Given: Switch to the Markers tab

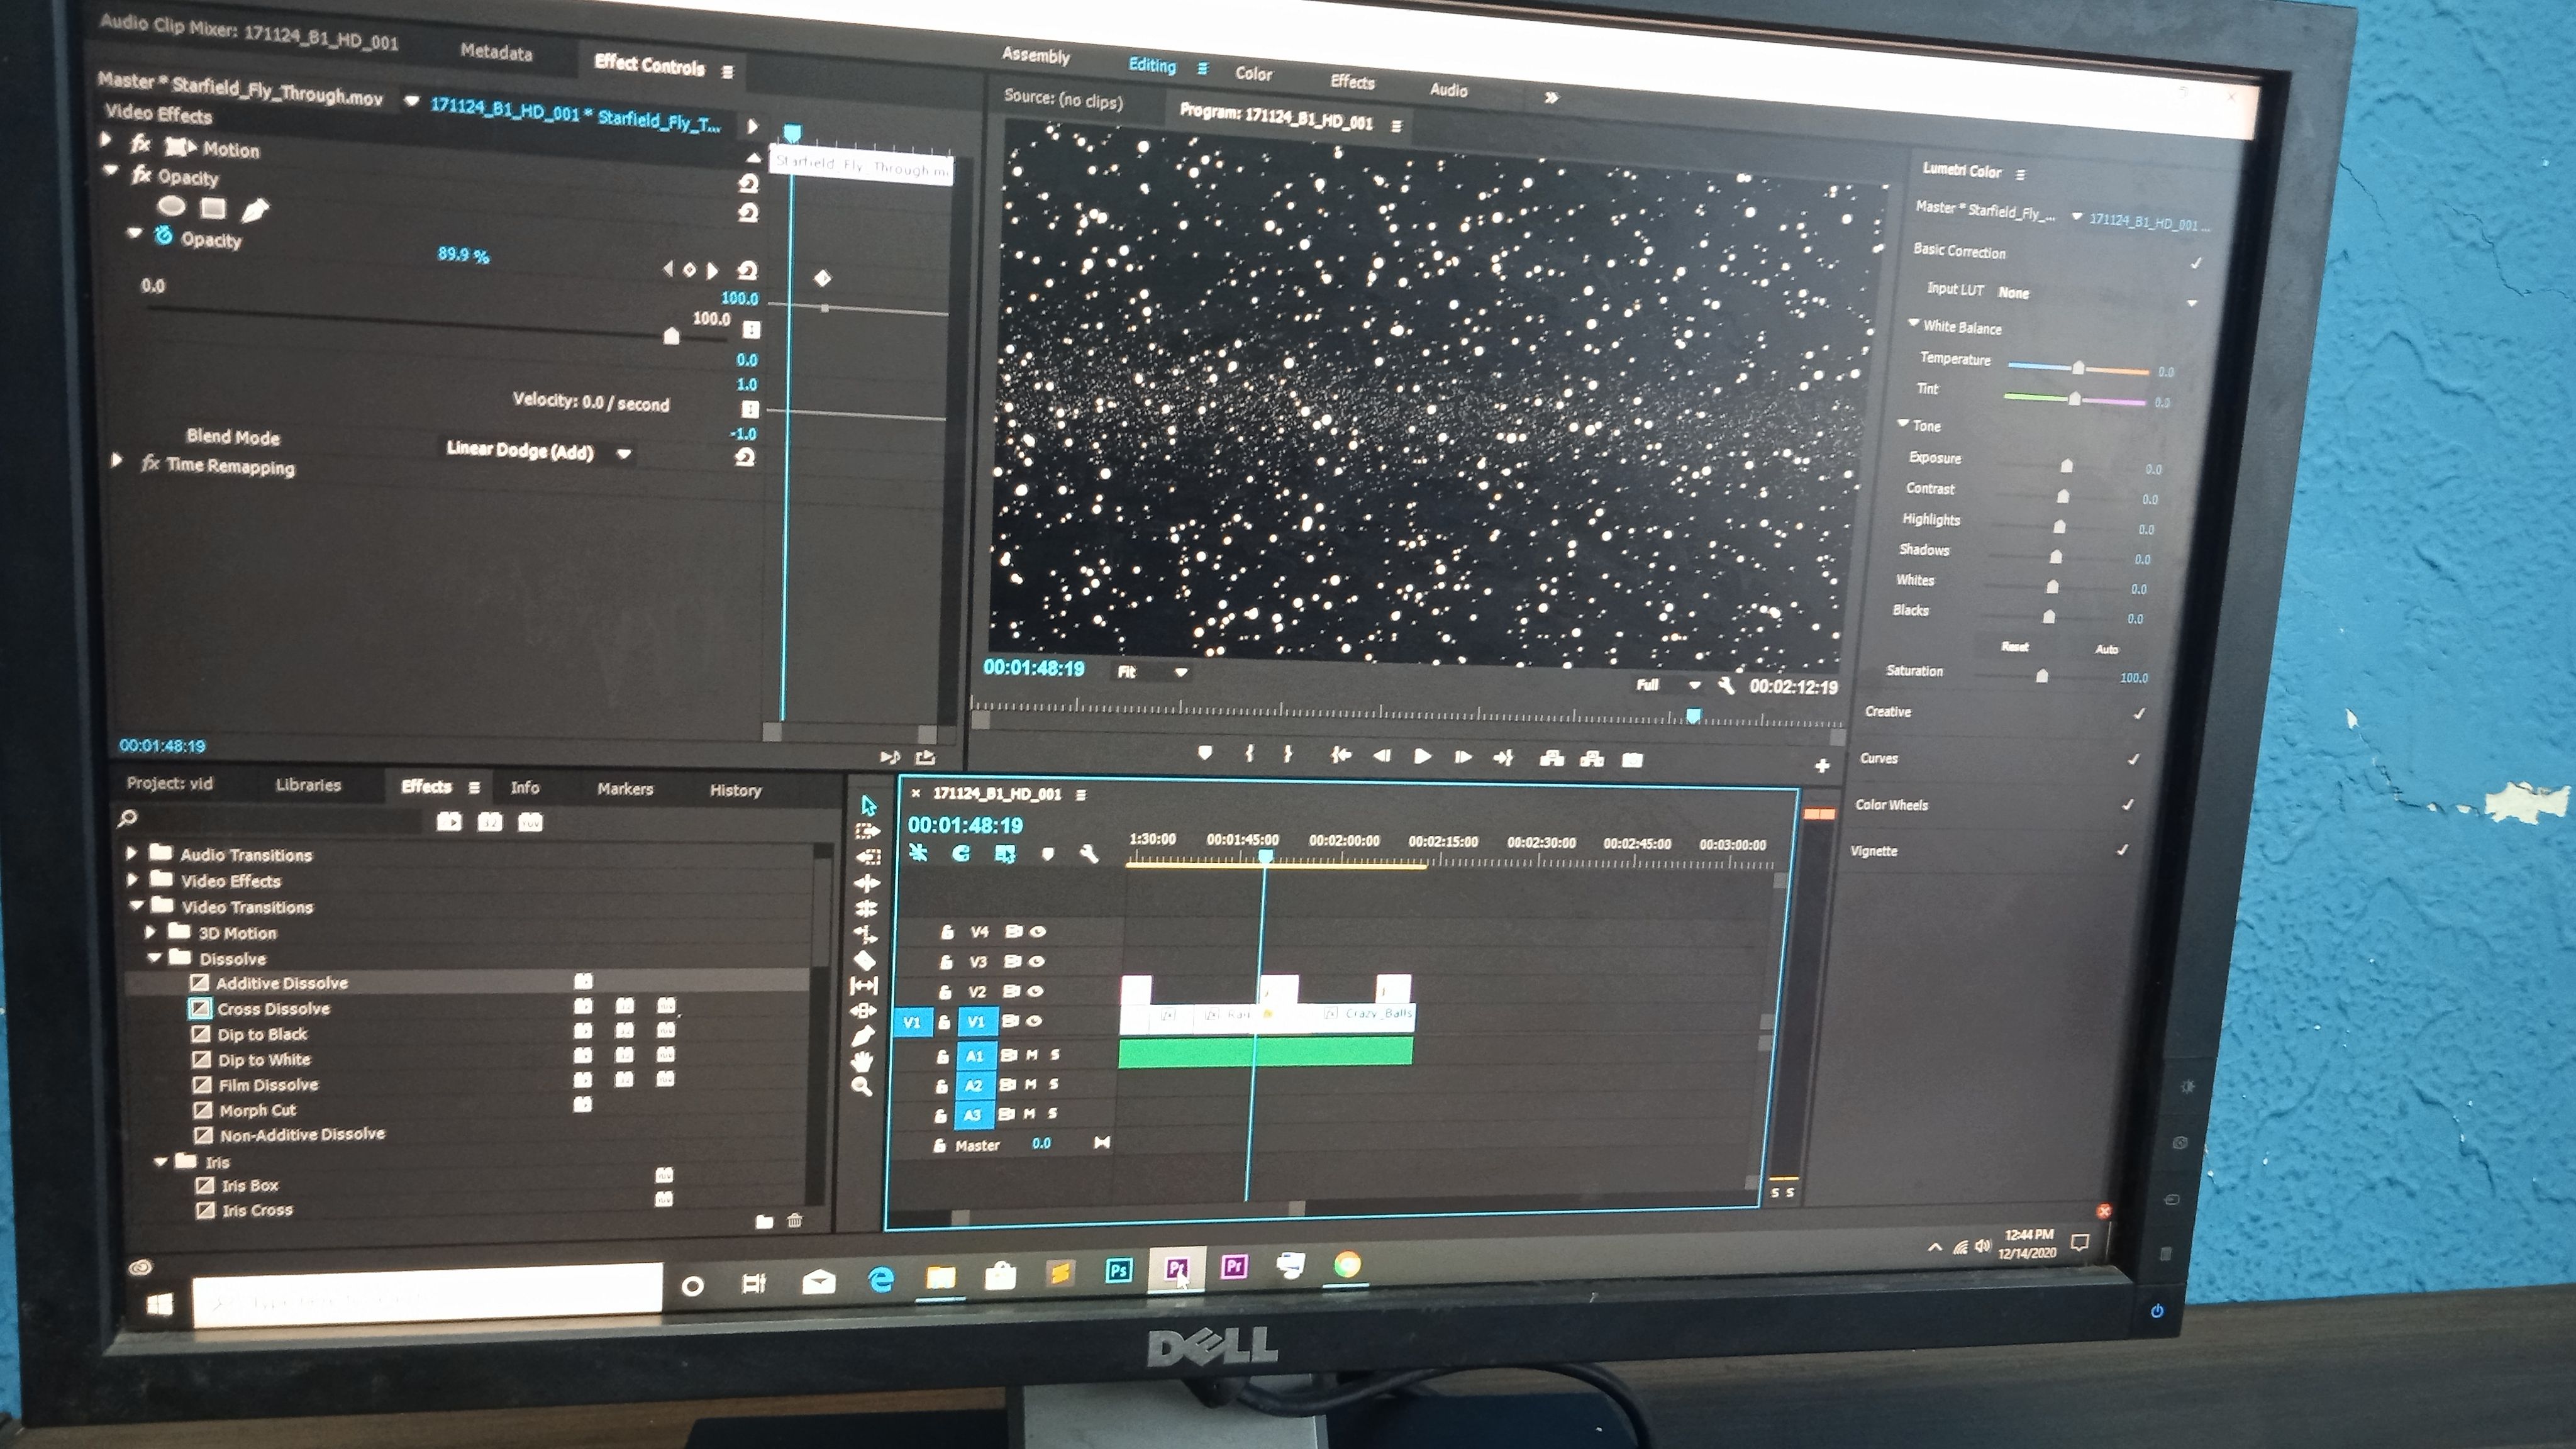Looking at the screenshot, I should coord(625,789).
